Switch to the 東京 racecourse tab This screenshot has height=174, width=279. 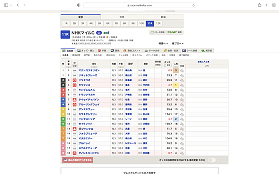pyautogui.click(x=81, y=17)
